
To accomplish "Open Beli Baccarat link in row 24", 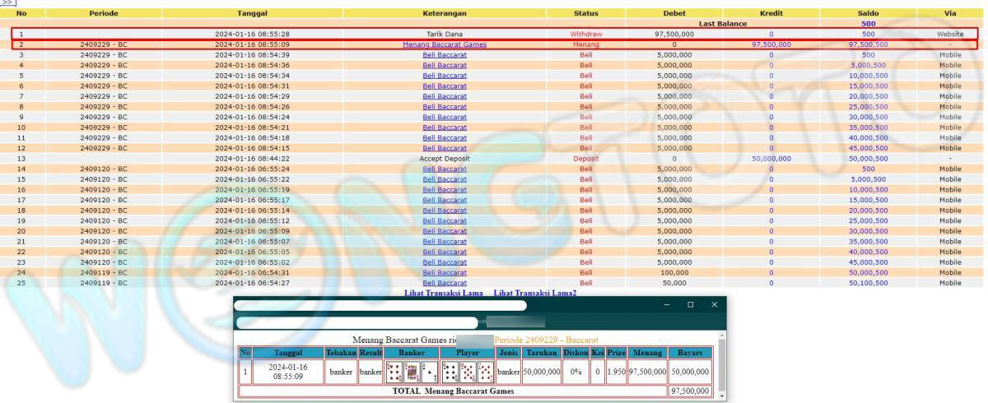I will click(x=445, y=272).
